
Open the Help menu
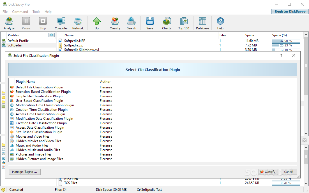coord(48,11)
